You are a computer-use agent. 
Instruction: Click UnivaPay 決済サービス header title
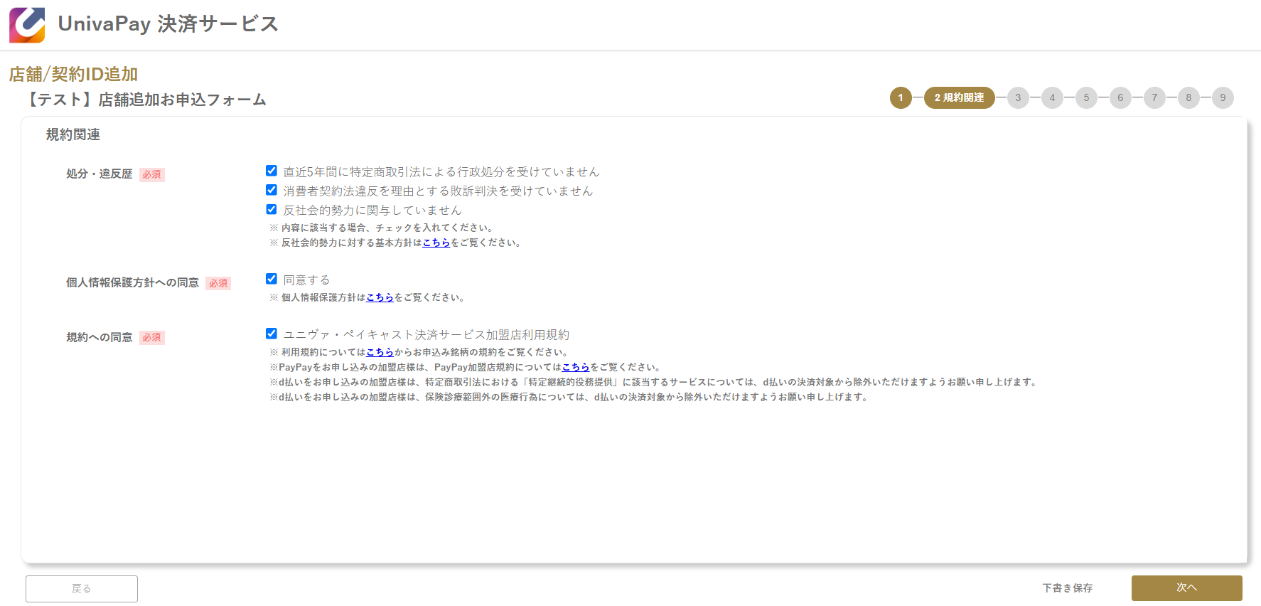(168, 24)
